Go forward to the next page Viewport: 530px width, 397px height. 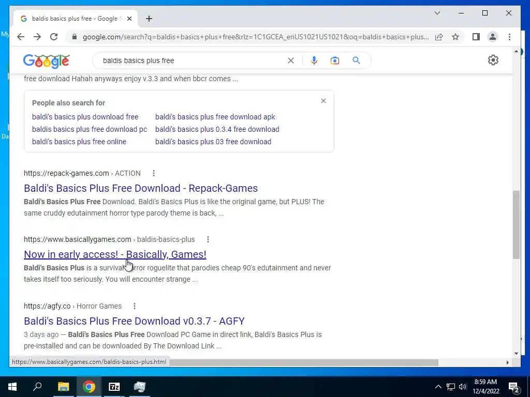tap(37, 37)
